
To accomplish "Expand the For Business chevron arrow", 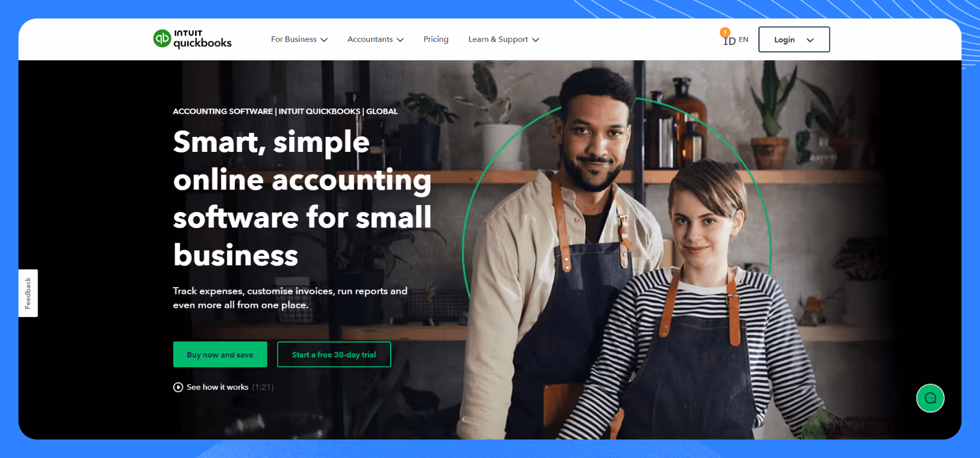I will (324, 40).
